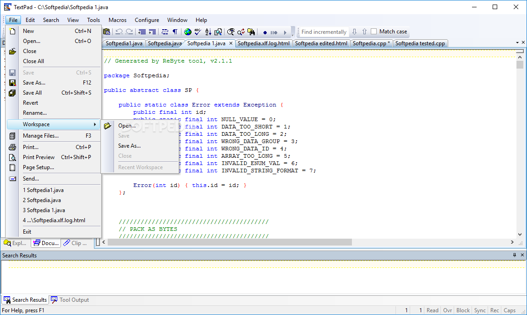Click the compare files toolbar icon

pyautogui.click(x=218, y=32)
